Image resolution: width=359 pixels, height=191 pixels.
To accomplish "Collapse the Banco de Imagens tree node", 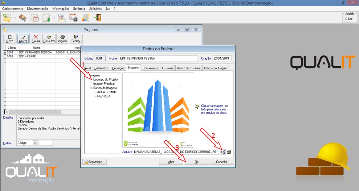I will click(91, 88).
